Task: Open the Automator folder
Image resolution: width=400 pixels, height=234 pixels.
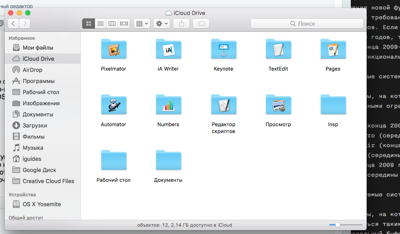Action: coord(113,105)
